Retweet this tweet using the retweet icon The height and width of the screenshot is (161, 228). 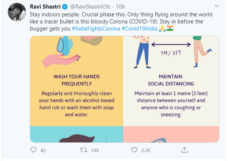point(83,150)
